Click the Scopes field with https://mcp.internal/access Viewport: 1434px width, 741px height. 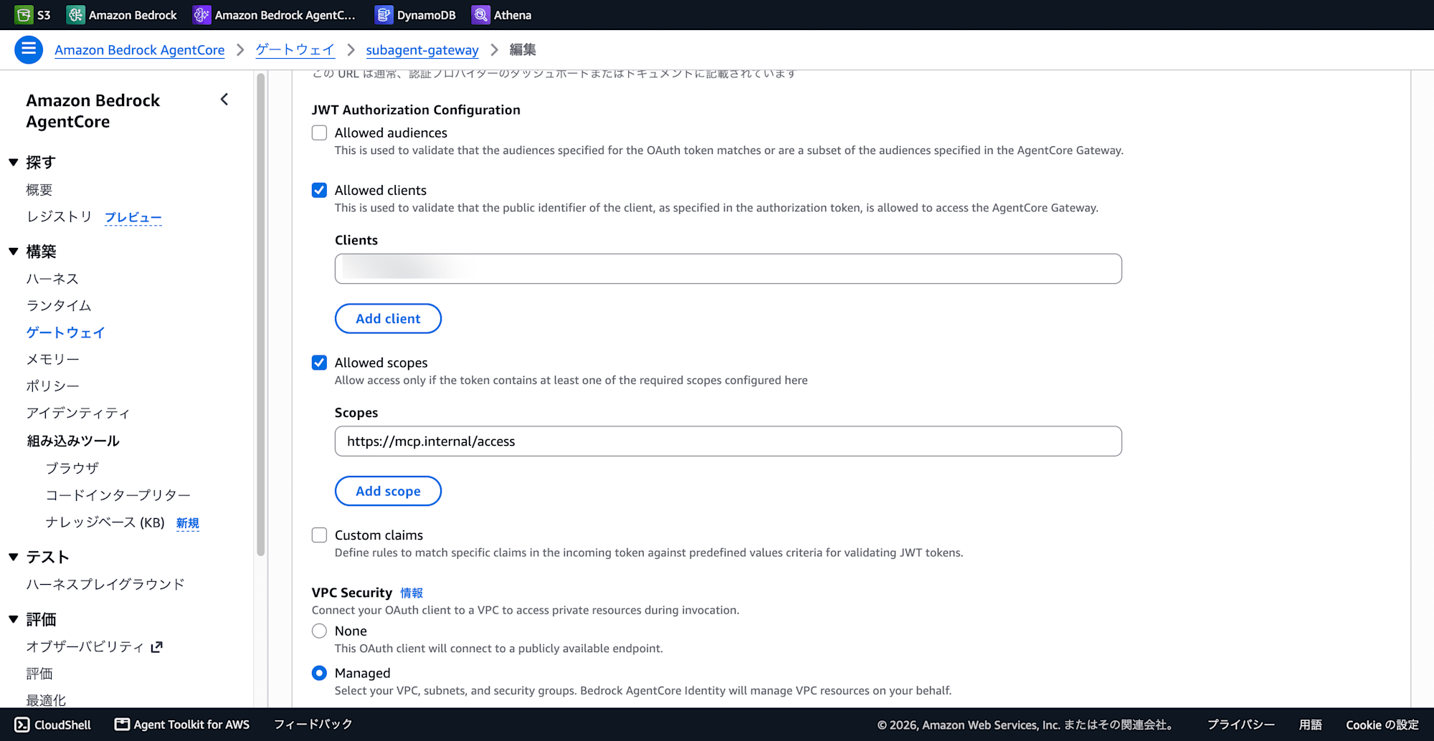pos(728,441)
